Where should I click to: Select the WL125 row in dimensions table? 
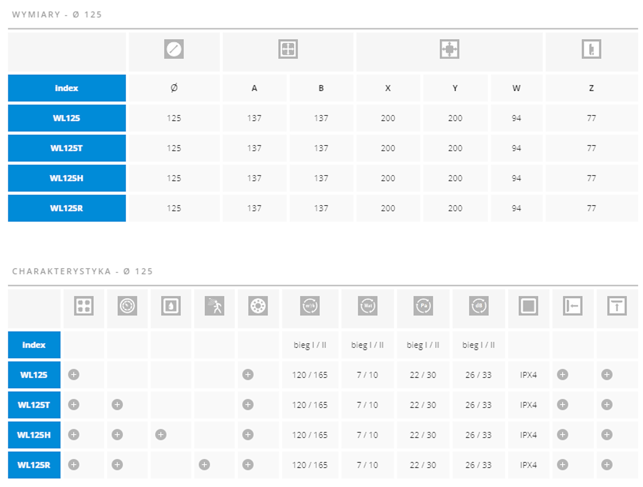(x=323, y=118)
